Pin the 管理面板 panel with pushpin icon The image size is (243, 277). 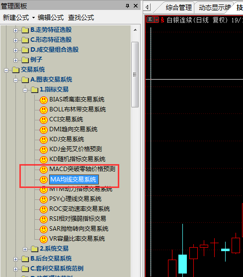click(x=127, y=6)
